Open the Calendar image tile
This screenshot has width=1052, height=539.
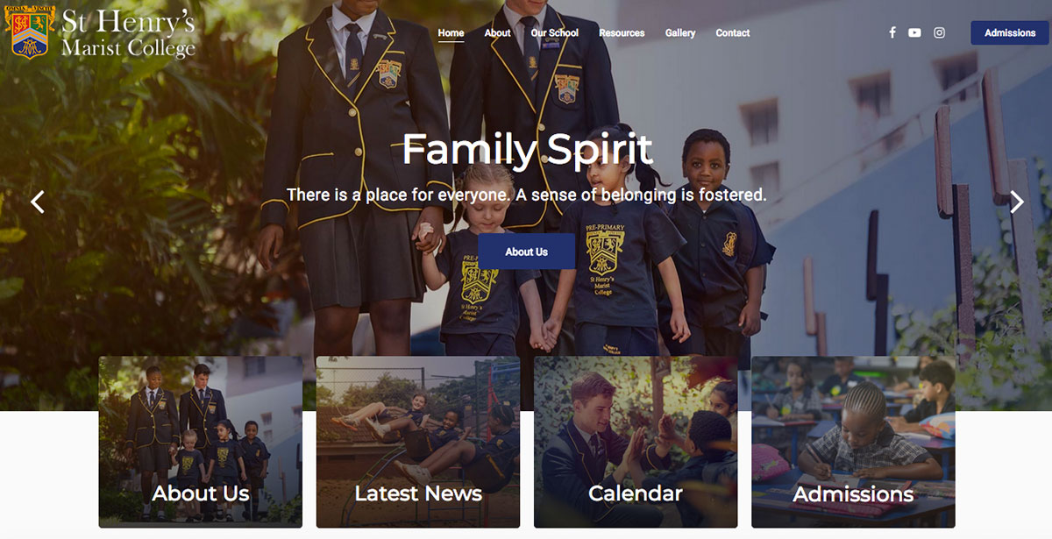636,442
